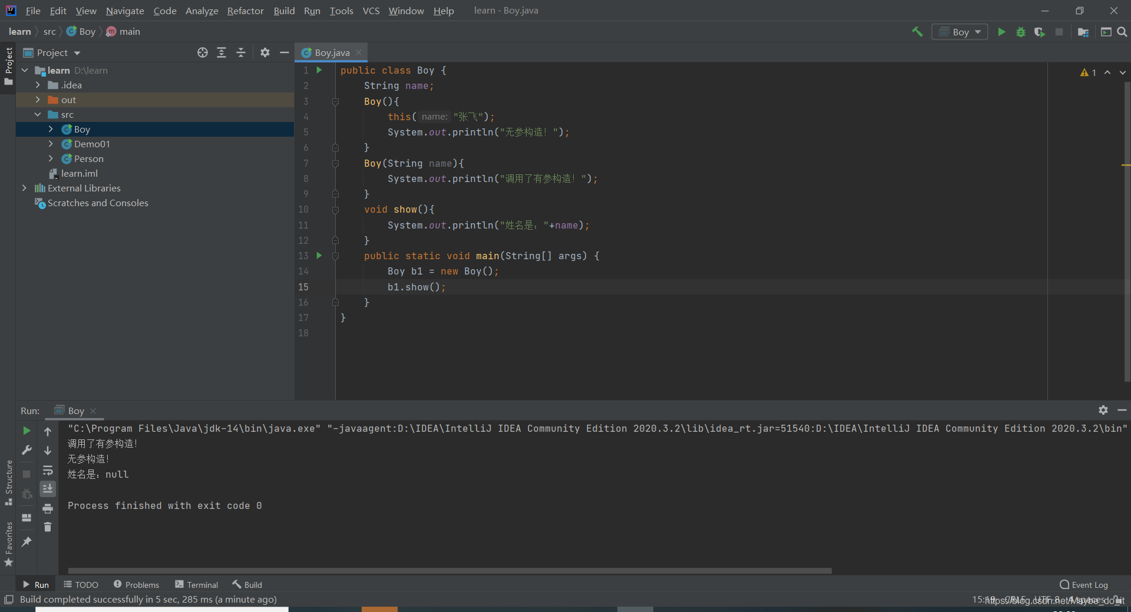
Task: Toggle Soft-Wrap in Run console
Action: (x=48, y=470)
